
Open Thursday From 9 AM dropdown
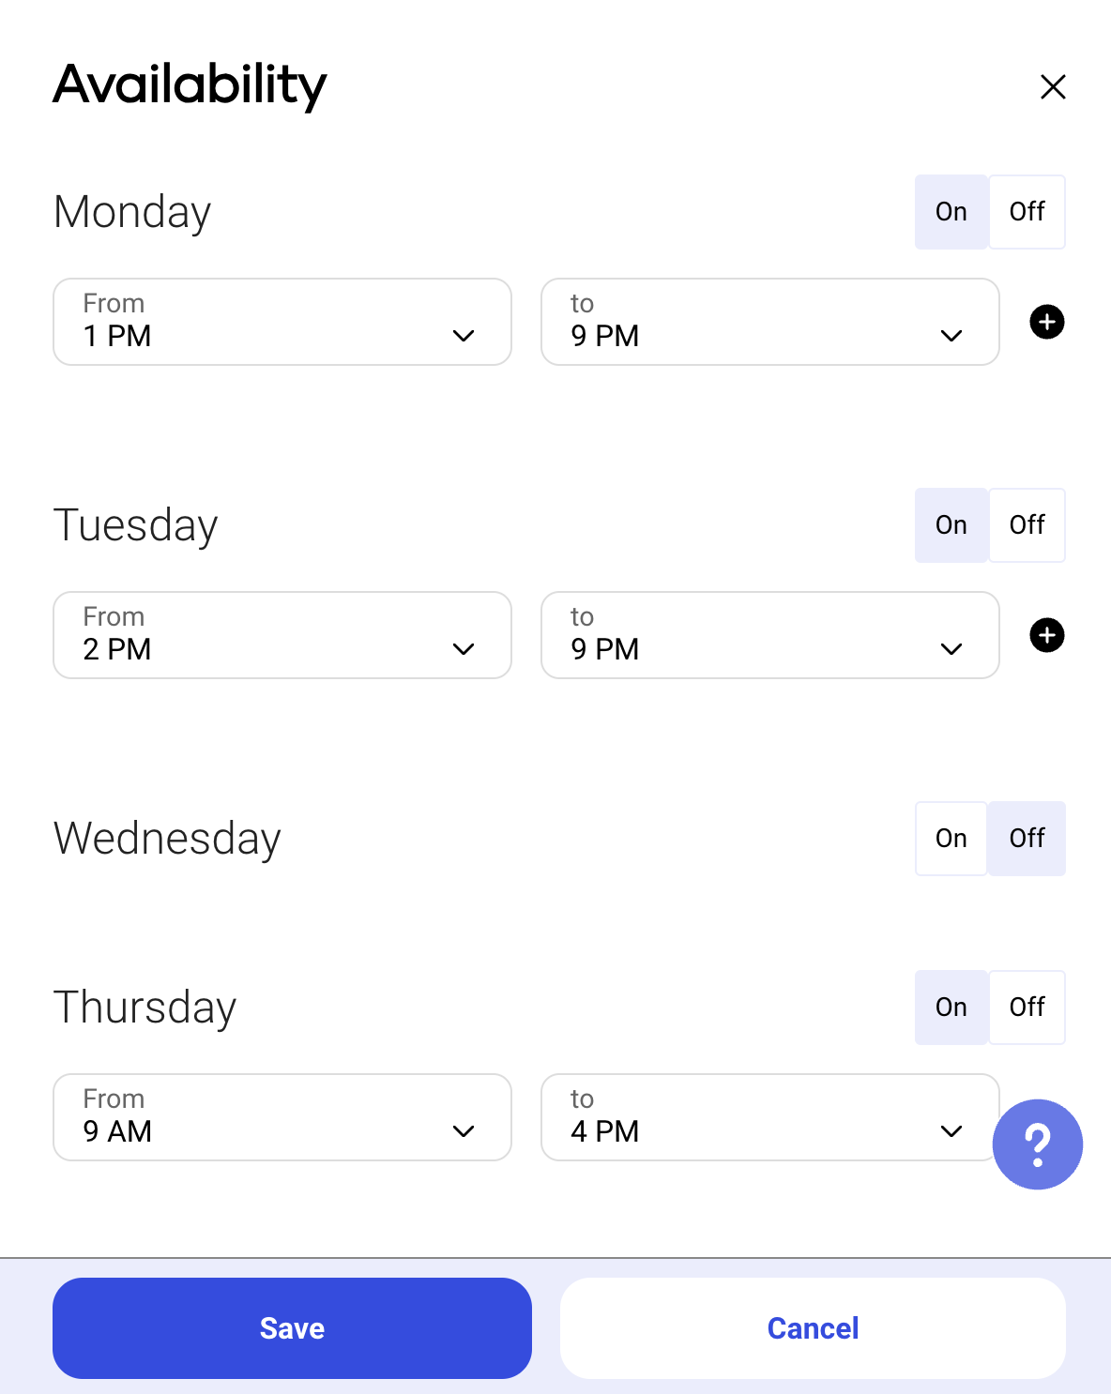coord(282,1117)
